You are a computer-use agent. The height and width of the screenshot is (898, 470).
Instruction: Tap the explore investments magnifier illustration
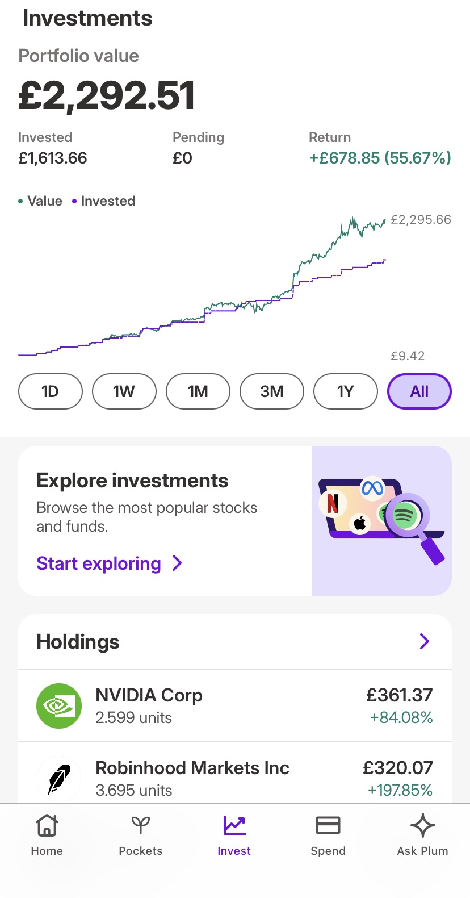[381, 520]
